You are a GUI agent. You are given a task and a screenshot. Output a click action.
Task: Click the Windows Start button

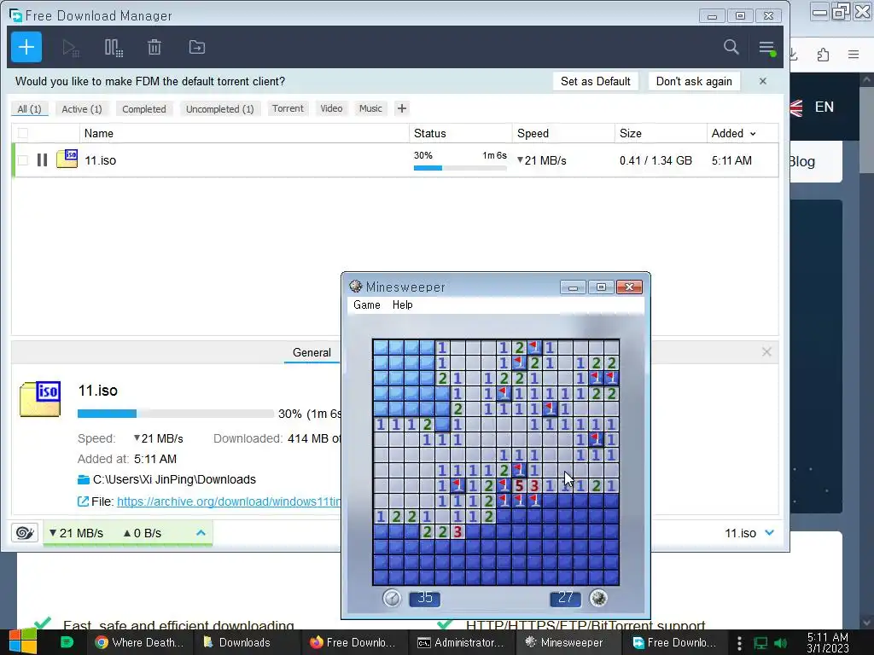click(x=23, y=642)
